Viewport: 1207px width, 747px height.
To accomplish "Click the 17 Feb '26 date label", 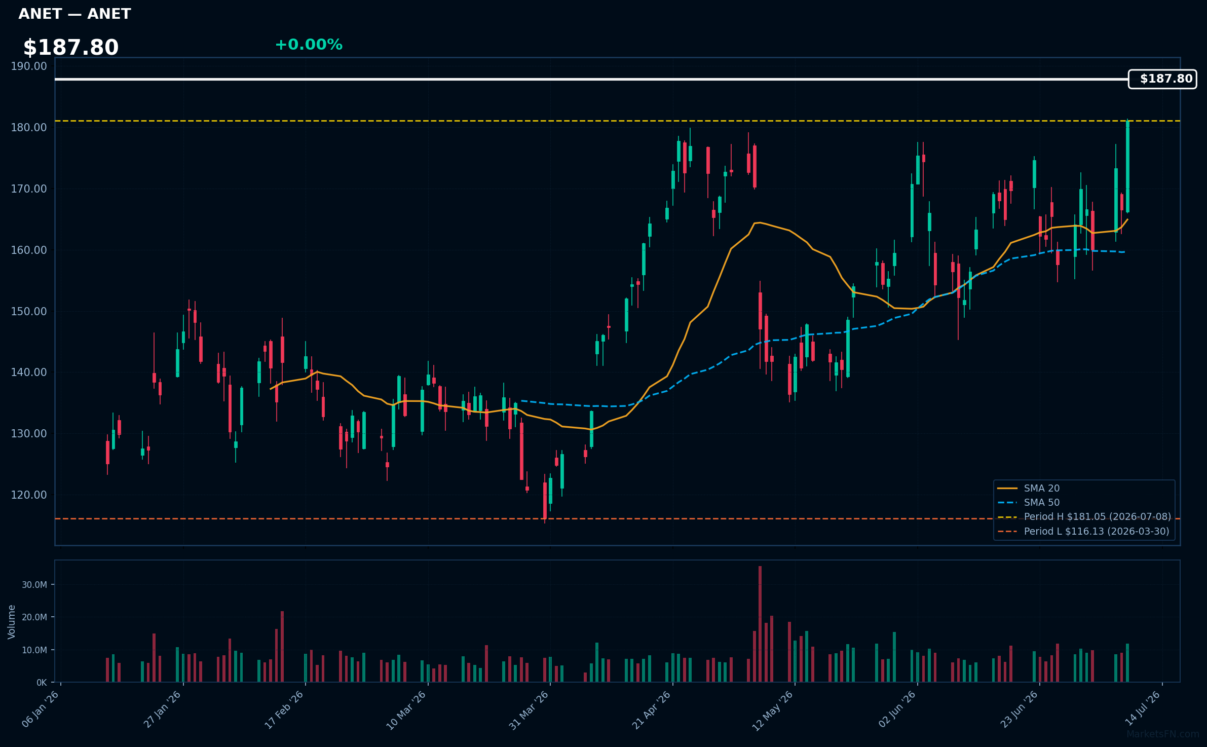I will [x=285, y=709].
